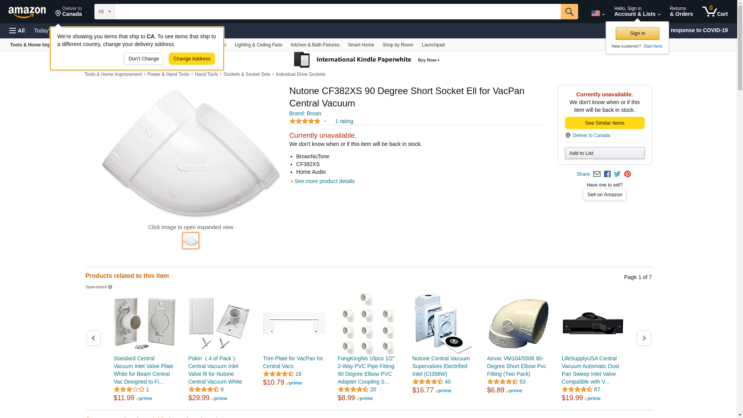Focus the Amazon search input field
Viewport: 743px width, 418px height.
click(337, 12)
